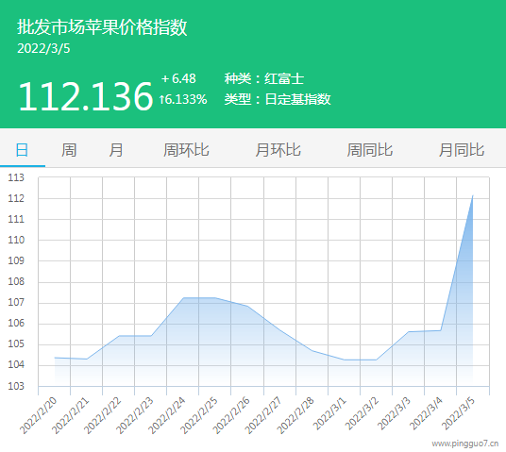
Task: Click the 2022/2/20 x-axis date label
Action: pyautogui.click(x=39, y=415)
